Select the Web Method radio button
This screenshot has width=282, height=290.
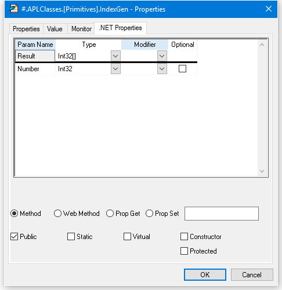[x=57, y=214]
